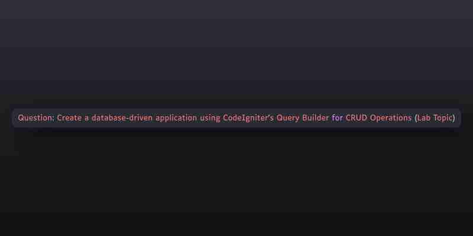Click the gradient background above the question banner

point(237,51)
